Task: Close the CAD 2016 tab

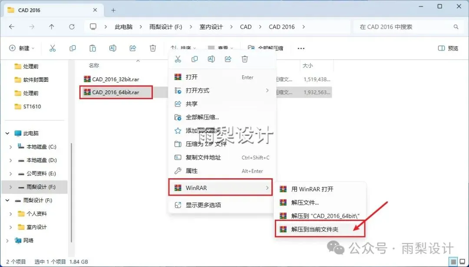Action: pos(95,10)
